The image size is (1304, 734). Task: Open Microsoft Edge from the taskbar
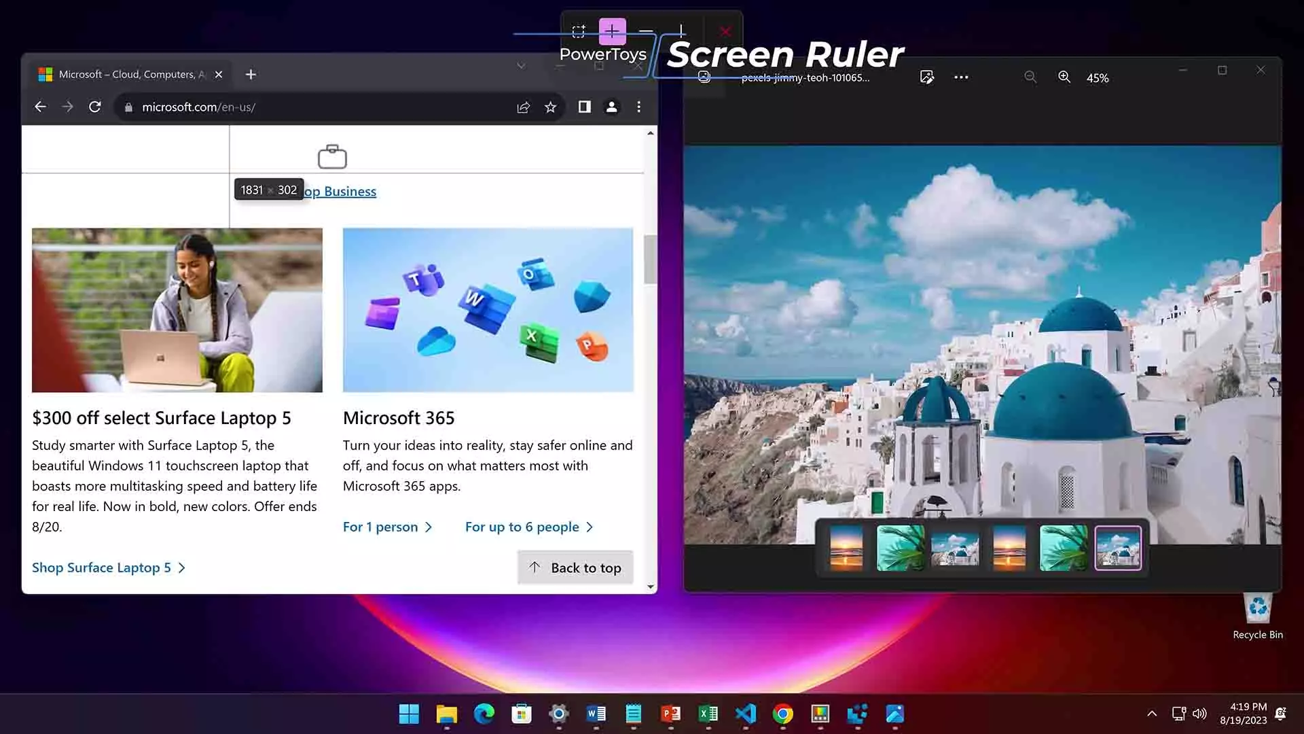484,714
